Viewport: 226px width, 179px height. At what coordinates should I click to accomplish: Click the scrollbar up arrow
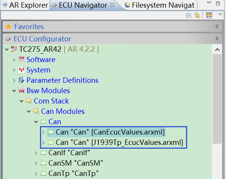pos(217,50)
